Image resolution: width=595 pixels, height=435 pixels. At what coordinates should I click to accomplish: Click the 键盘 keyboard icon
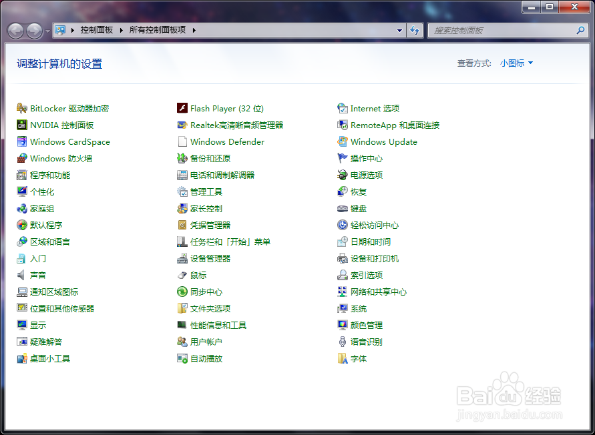pos(343,209)
